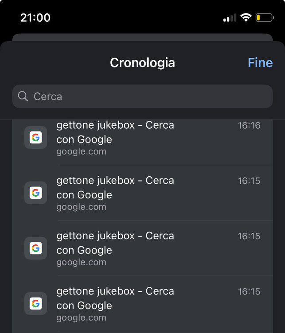
Task: Tap the Google favicon of the bottom history entry
Action: pyautogui.click(x=35, y=304)
